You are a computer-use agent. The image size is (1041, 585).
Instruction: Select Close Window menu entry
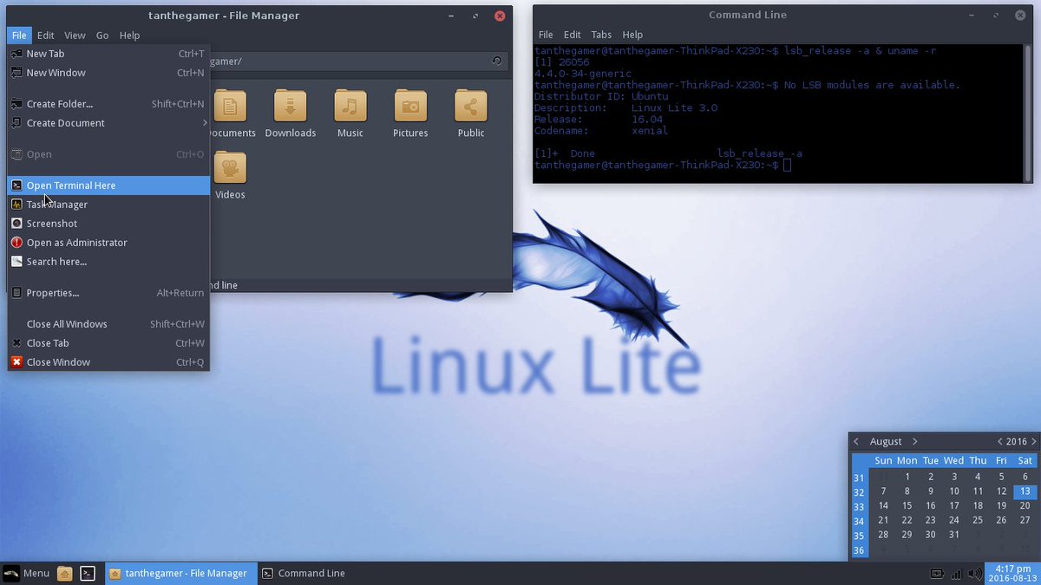click(108, 362)
